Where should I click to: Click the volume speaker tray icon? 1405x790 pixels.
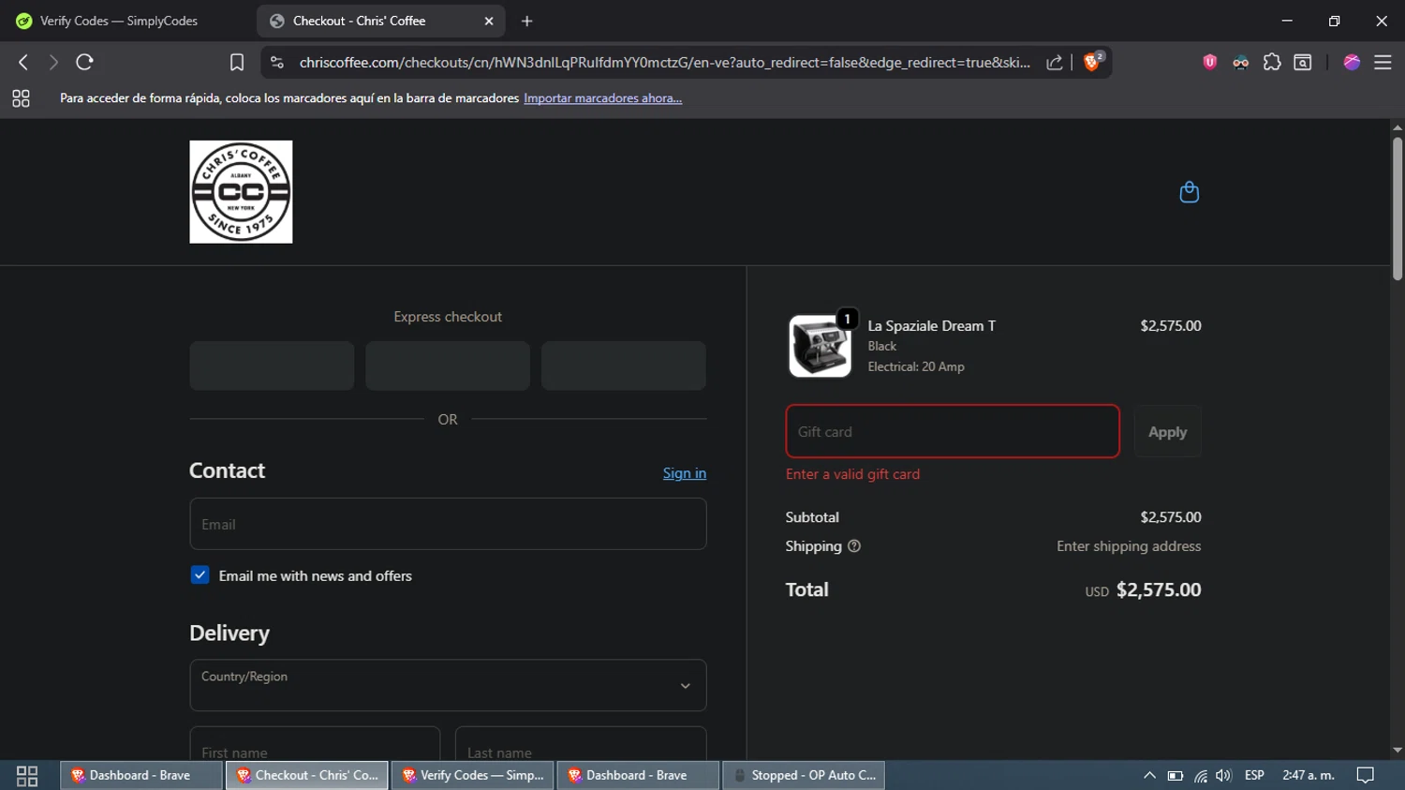[x=1223, y=775]
